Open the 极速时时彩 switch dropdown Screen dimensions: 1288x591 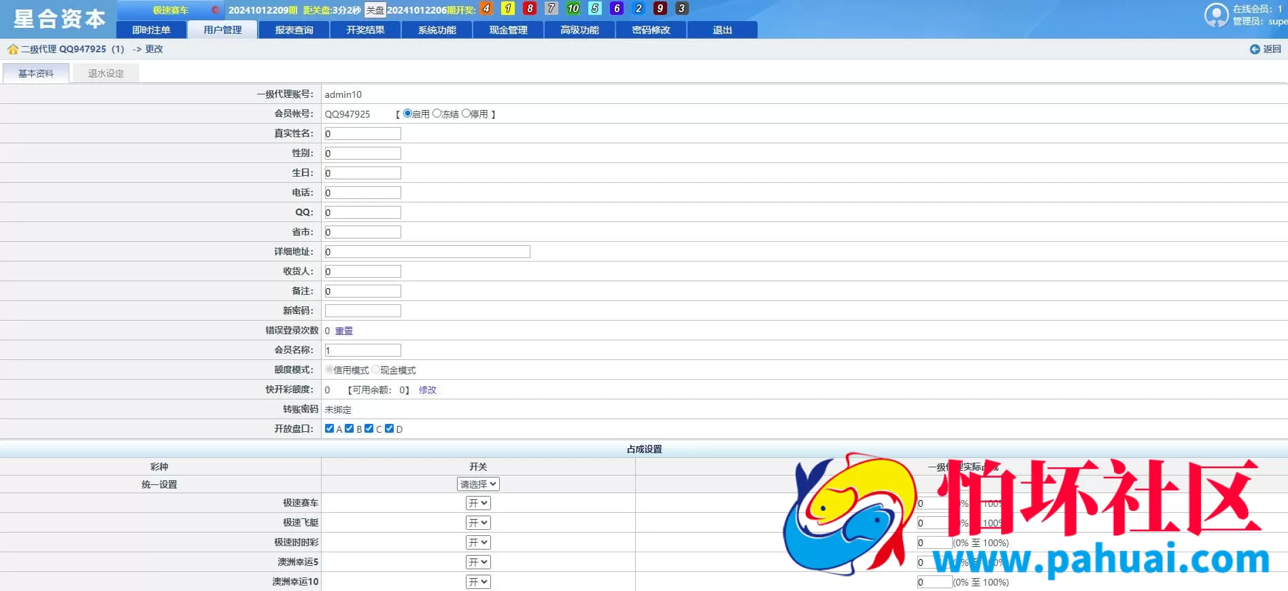tap(478, 543)
